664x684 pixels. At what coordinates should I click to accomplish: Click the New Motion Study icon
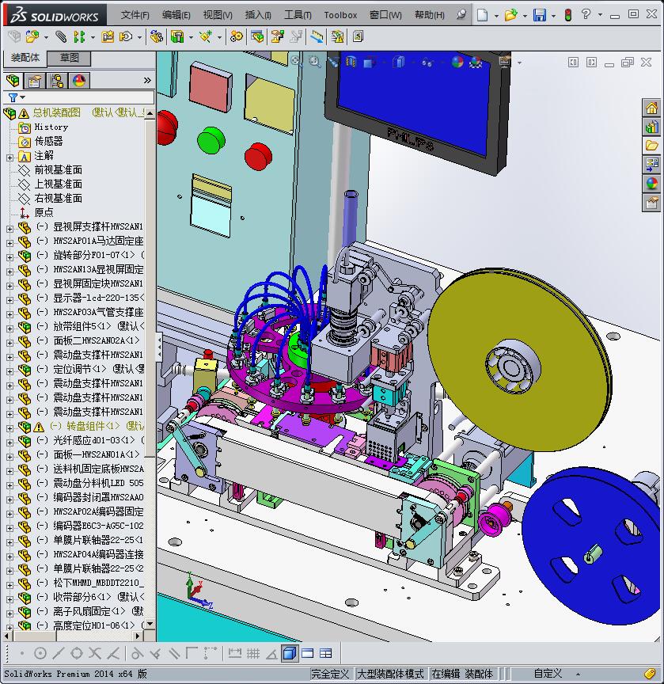(237, 36)
